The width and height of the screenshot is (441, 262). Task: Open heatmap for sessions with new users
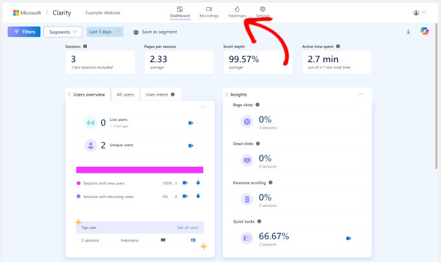pos(197,183)
